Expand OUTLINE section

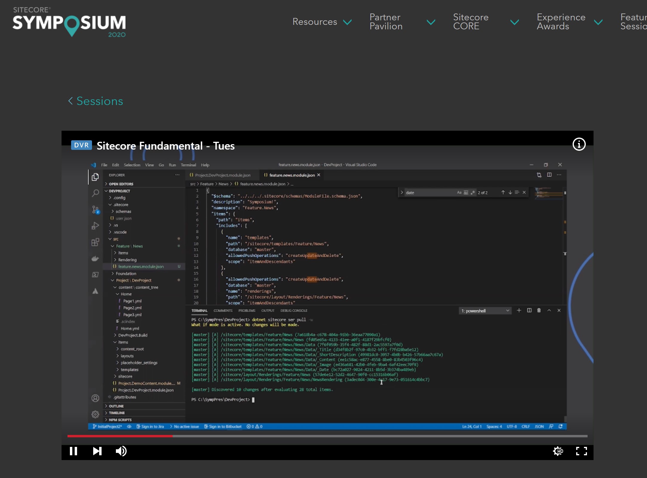click(116, 406)
